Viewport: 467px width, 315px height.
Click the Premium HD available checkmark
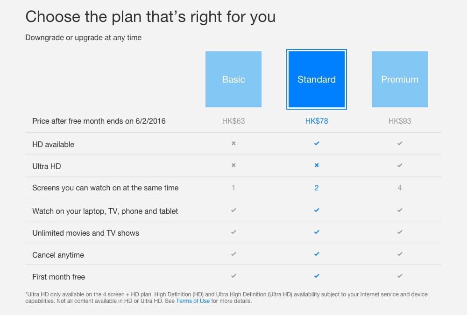click(x=400, y=144)
